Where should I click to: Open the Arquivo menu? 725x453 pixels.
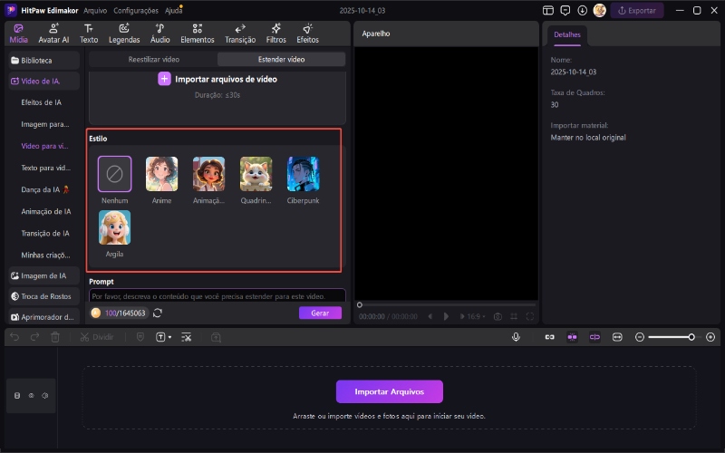pos(95,10)
